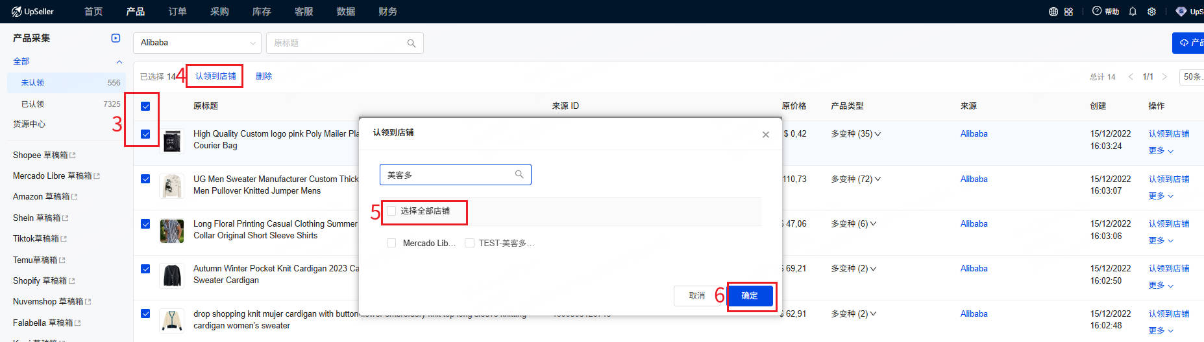Click the 原标题 search input field
Image resolution: width=1204 pixels, height=342 pixels.
pos(338,43)
